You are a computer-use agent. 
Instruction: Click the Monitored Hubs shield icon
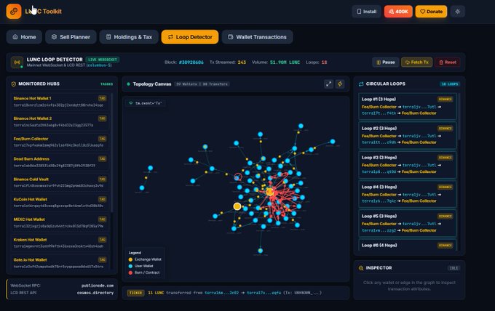pos(14,84)
